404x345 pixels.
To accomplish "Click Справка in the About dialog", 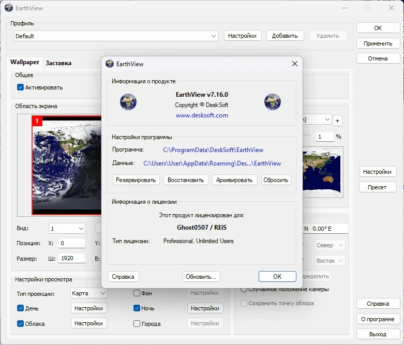I will coord(123,277).
